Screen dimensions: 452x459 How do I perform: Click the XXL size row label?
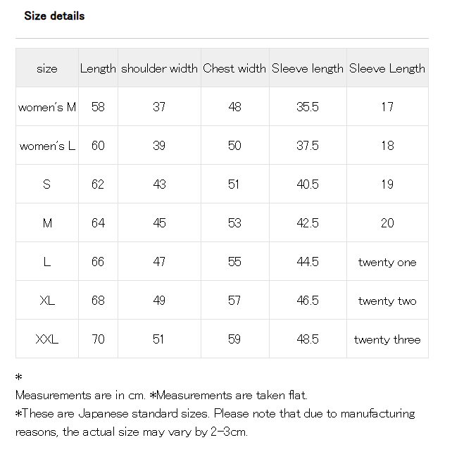(x=47, y=339)
